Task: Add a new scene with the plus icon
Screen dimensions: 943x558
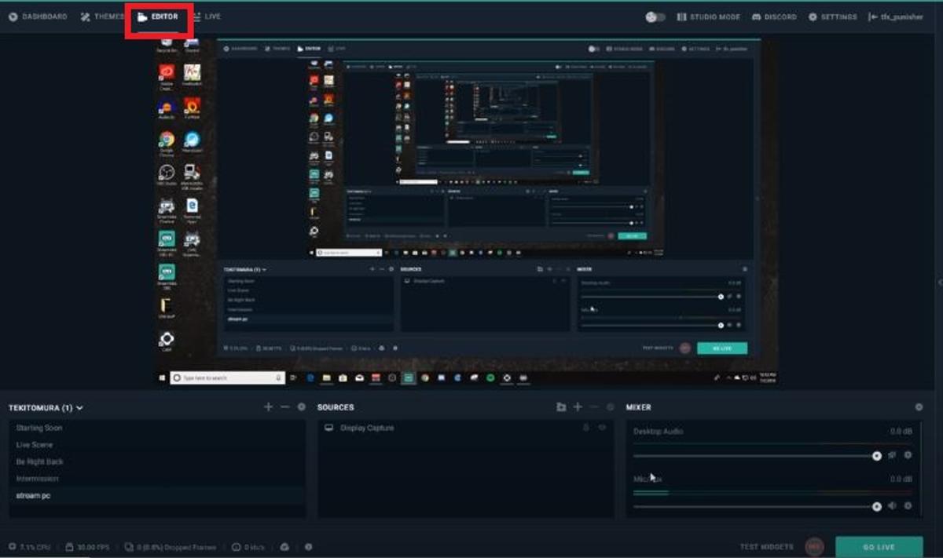Action: pyautogui.click(x=268, y=407)
